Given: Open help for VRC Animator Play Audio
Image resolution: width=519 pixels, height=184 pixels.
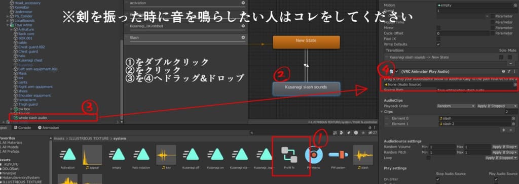Looking at the screenshot, I should pyautogui.click(x=503, y=71).
